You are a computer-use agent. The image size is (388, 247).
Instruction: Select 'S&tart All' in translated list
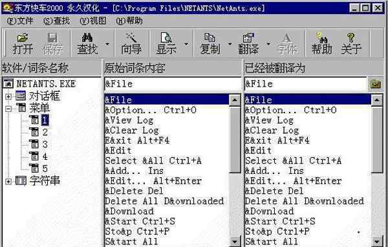pyautogui.click(x=308, y=242)
